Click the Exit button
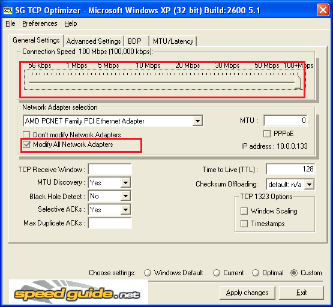This screenshot has height=307, width=333. (301, 293)
